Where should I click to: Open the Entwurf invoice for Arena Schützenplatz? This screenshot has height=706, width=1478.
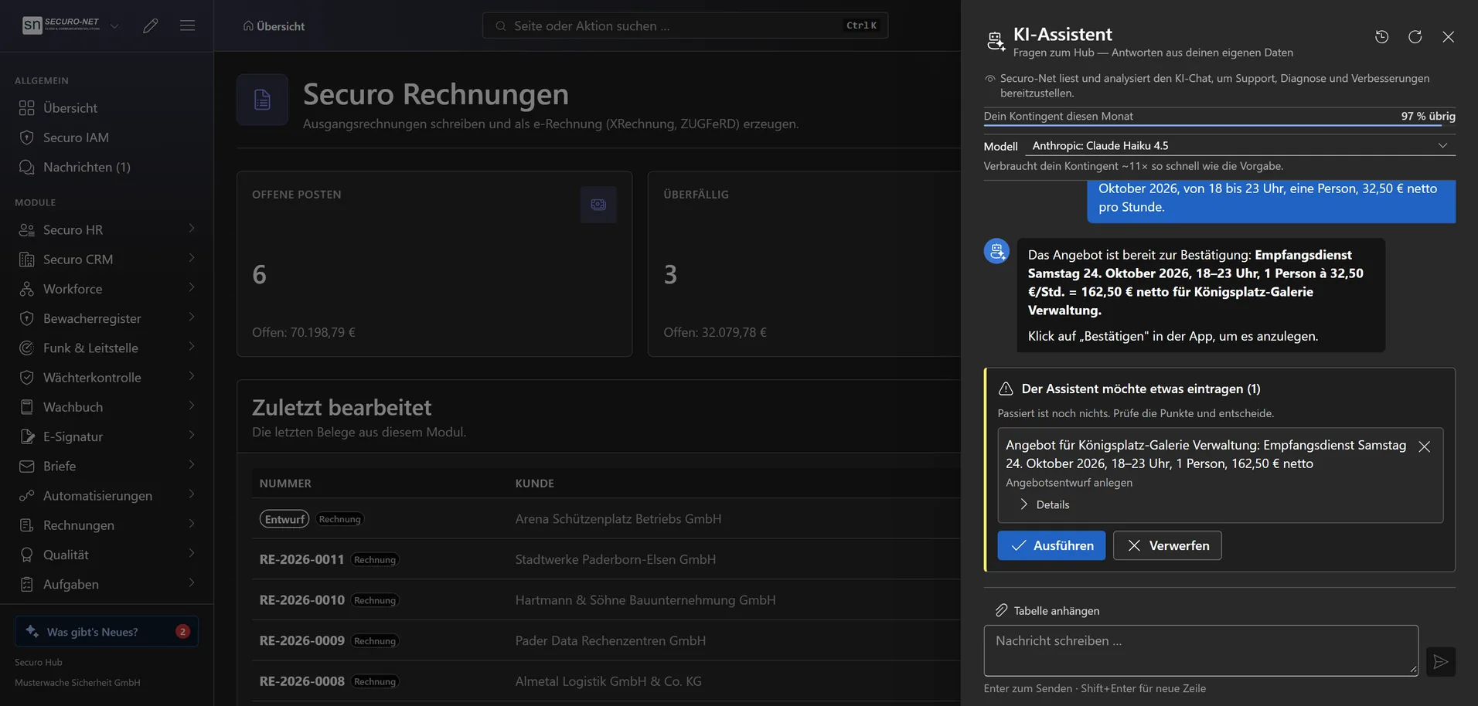pyautogui.click(x=284, y=519)
